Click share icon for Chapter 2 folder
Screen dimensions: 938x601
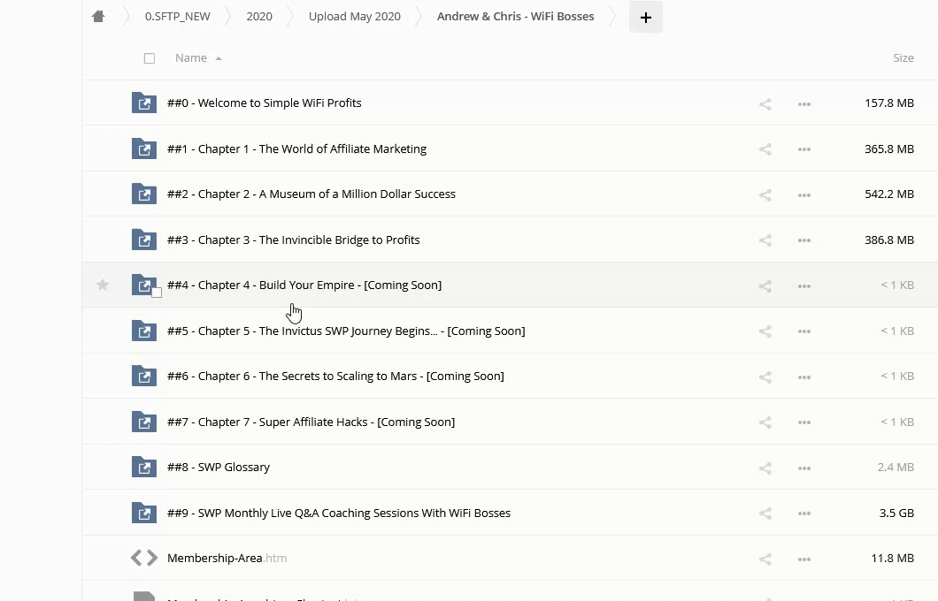pos(765,195)
